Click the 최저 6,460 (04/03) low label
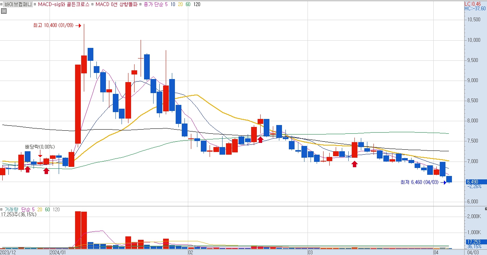This screenshot has width=487, height=255. tap(420, 183)
